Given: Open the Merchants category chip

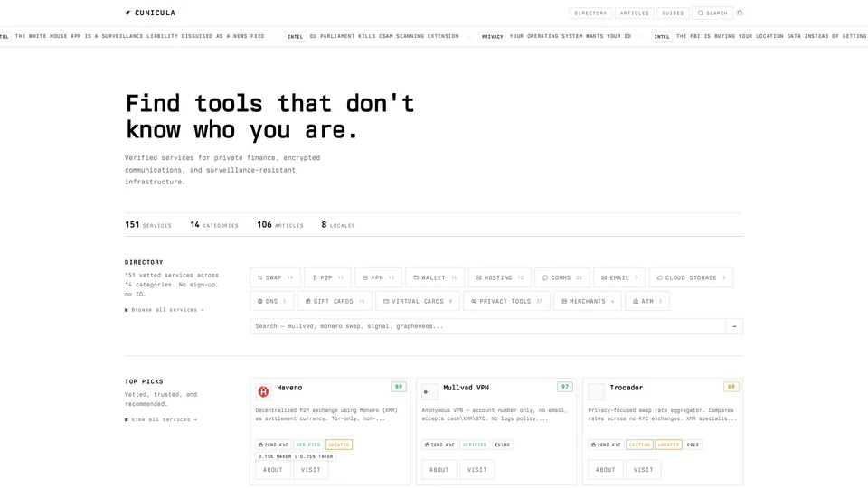Looking at the screenshot, I should 588,301.
